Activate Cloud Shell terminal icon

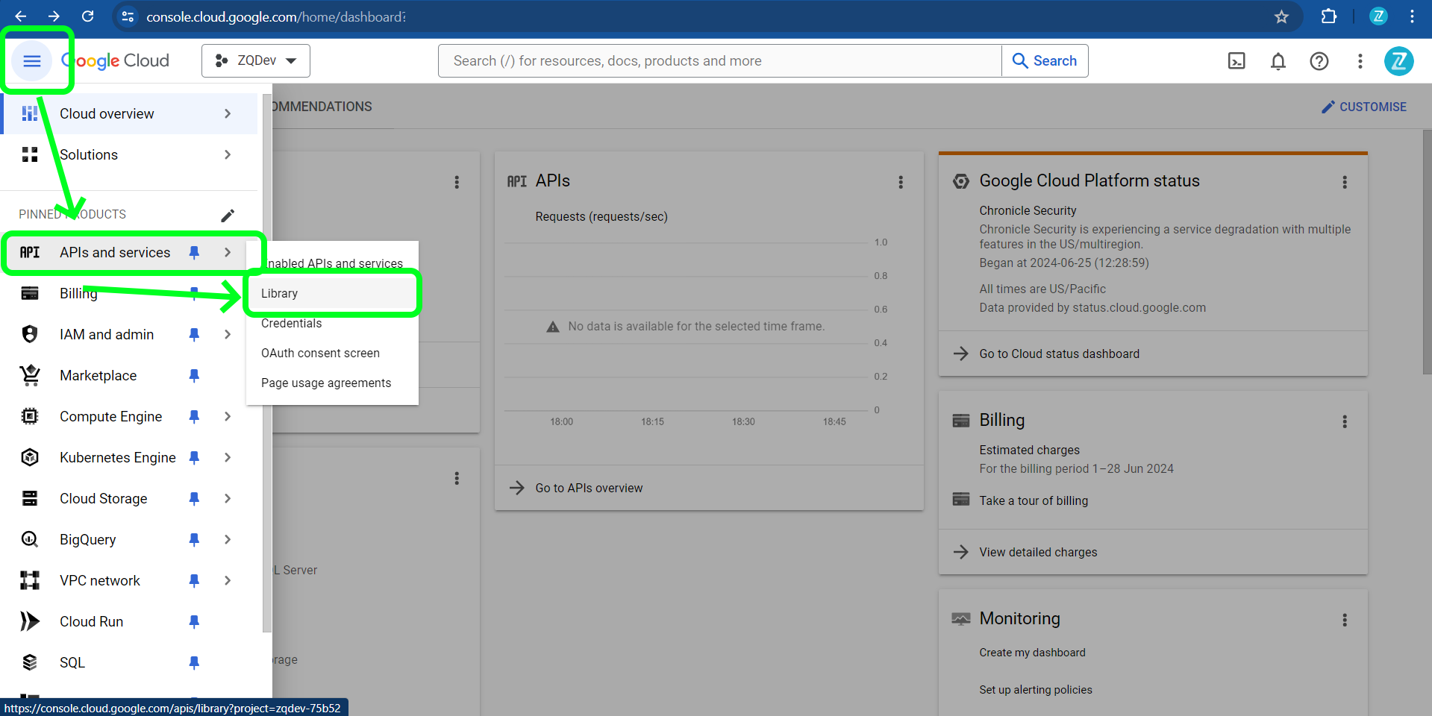pyautogui.click(x=1236, y=60)
